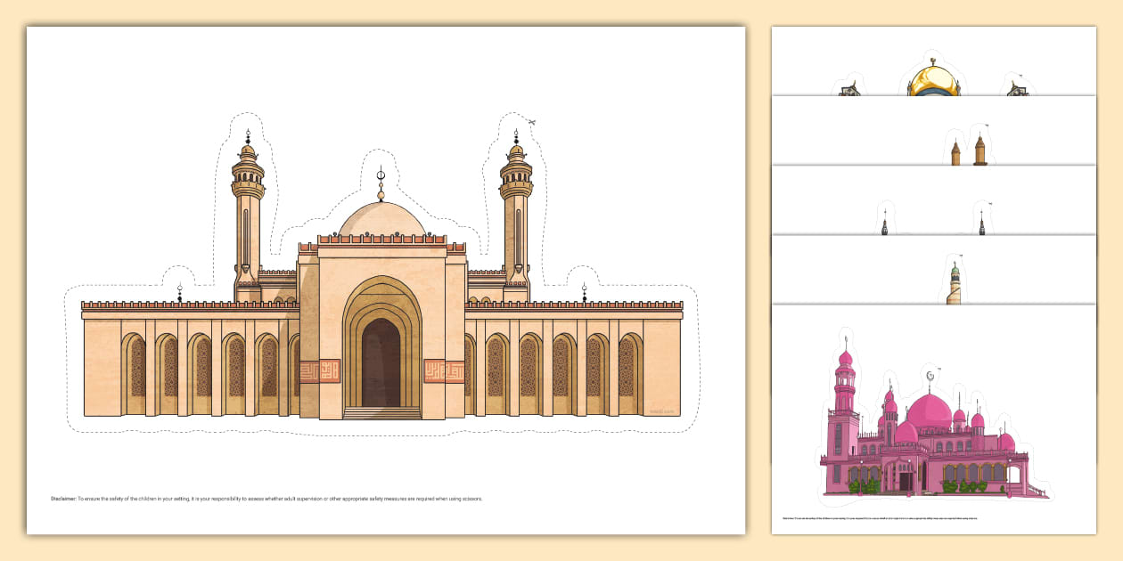The image size is (1123, 561).
Task: Click the small finial on the left roofline
Action: click(179, 293)
